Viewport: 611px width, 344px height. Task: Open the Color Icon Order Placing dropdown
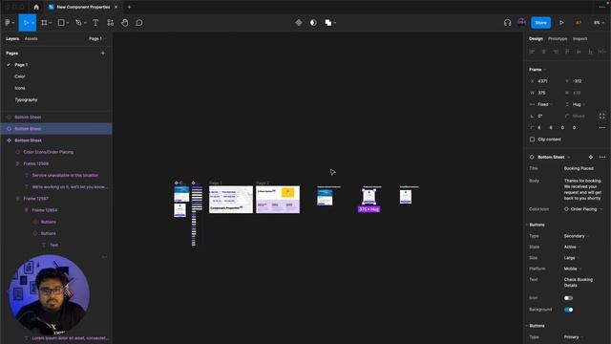[583, 209]
